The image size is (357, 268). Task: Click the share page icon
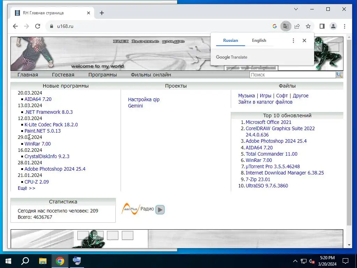[x=297, y=26]
